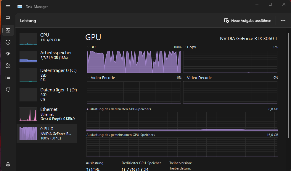Select the GPU 0 entry
This screenshot has height=171, width=291.
pyautogui.click(x=47, y=134)
